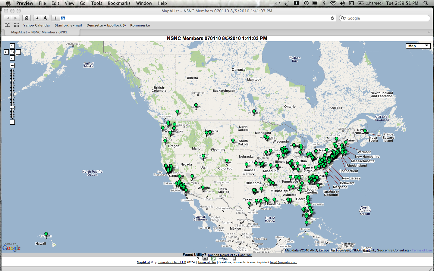Click the larger text size button
The width and height of the screenshot is (434, 271).
(x=45, y=18)
